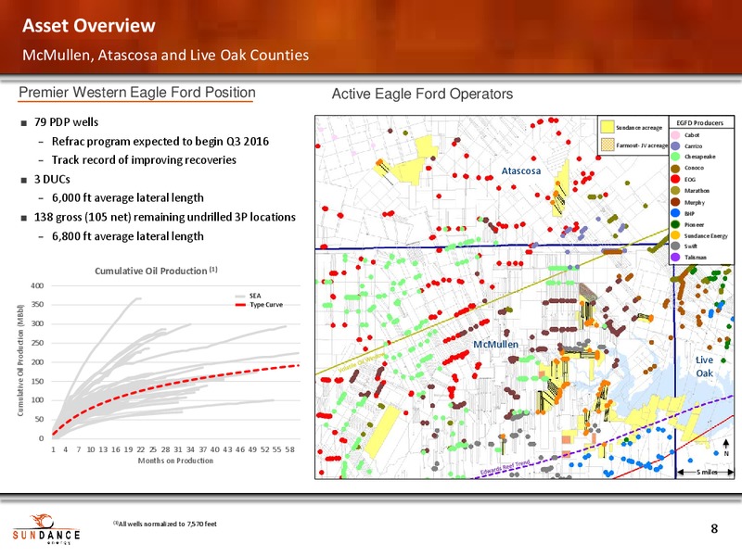This screenshot has height=556, width=742.
Task: Click the gray SEA legend line
Action: coord(240,297)
